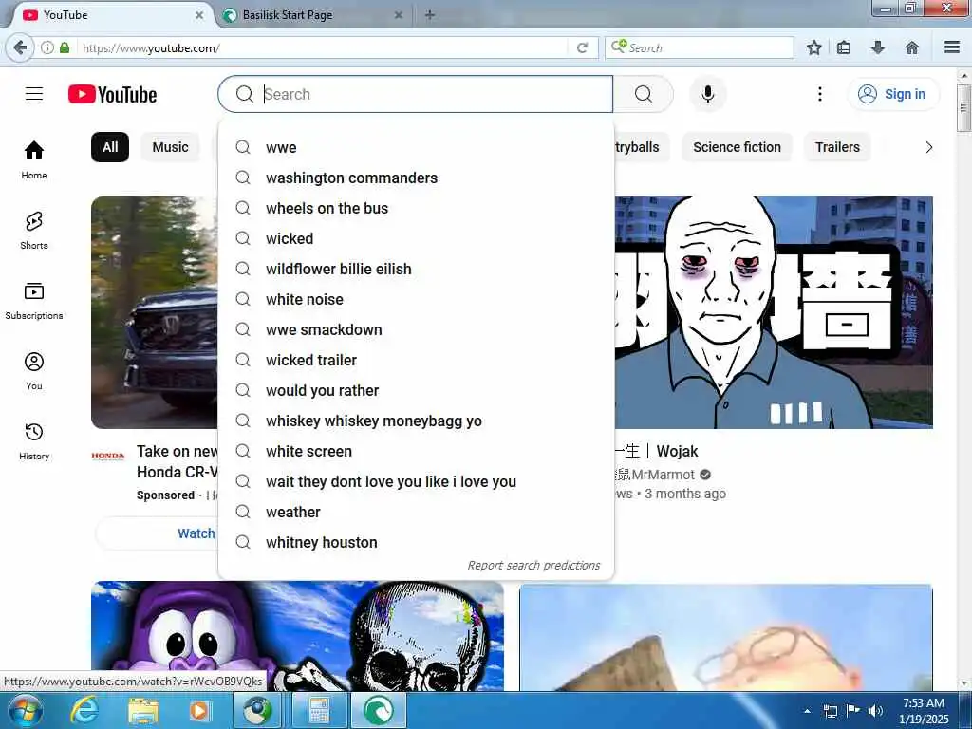Click the page vertical scrollbar thumb
The height and width of the screenshot is (729, 972).
pyautogui.click(x=963, y=108)
